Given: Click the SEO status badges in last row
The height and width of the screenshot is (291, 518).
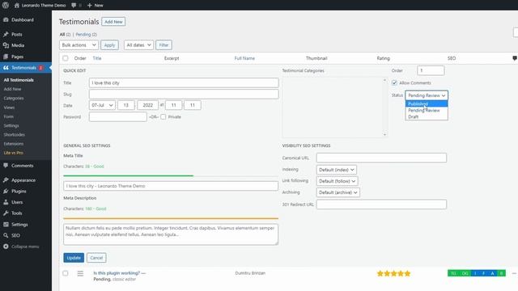Looking at the screenshot, I should [x=477, y=273].
